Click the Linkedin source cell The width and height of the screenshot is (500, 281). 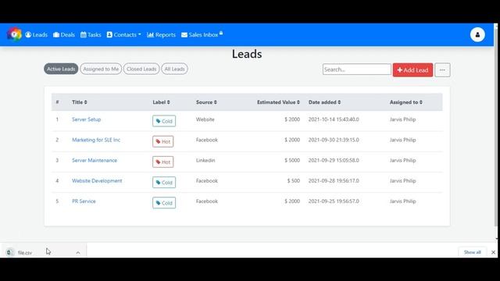pyautogui.click(x=205, y=160)
